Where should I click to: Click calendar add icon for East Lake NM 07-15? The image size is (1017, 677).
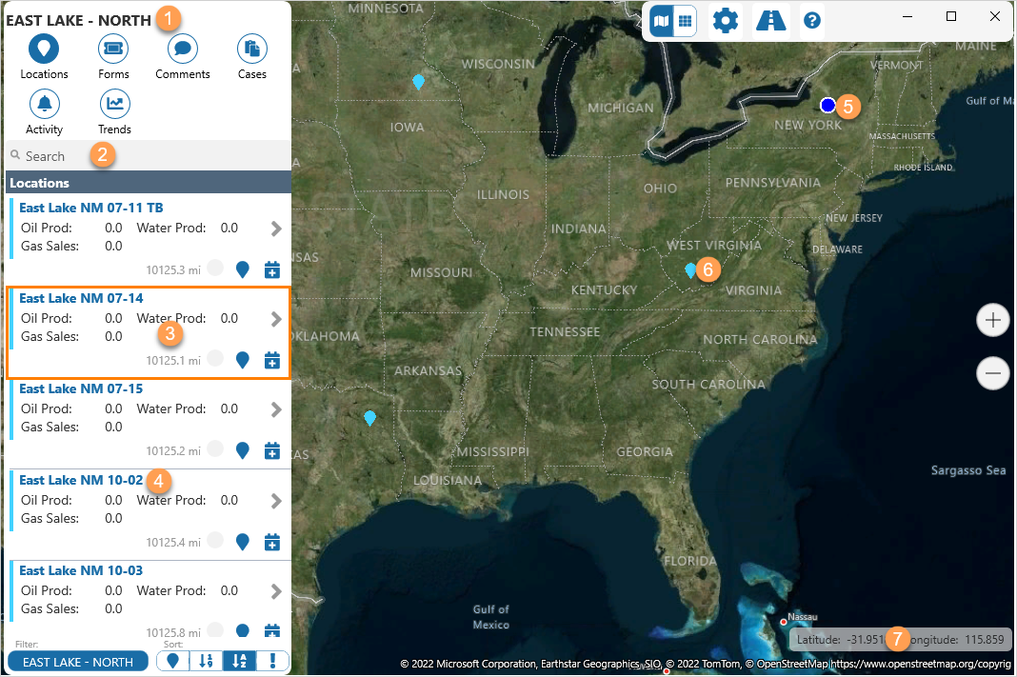tap(271, 450)
